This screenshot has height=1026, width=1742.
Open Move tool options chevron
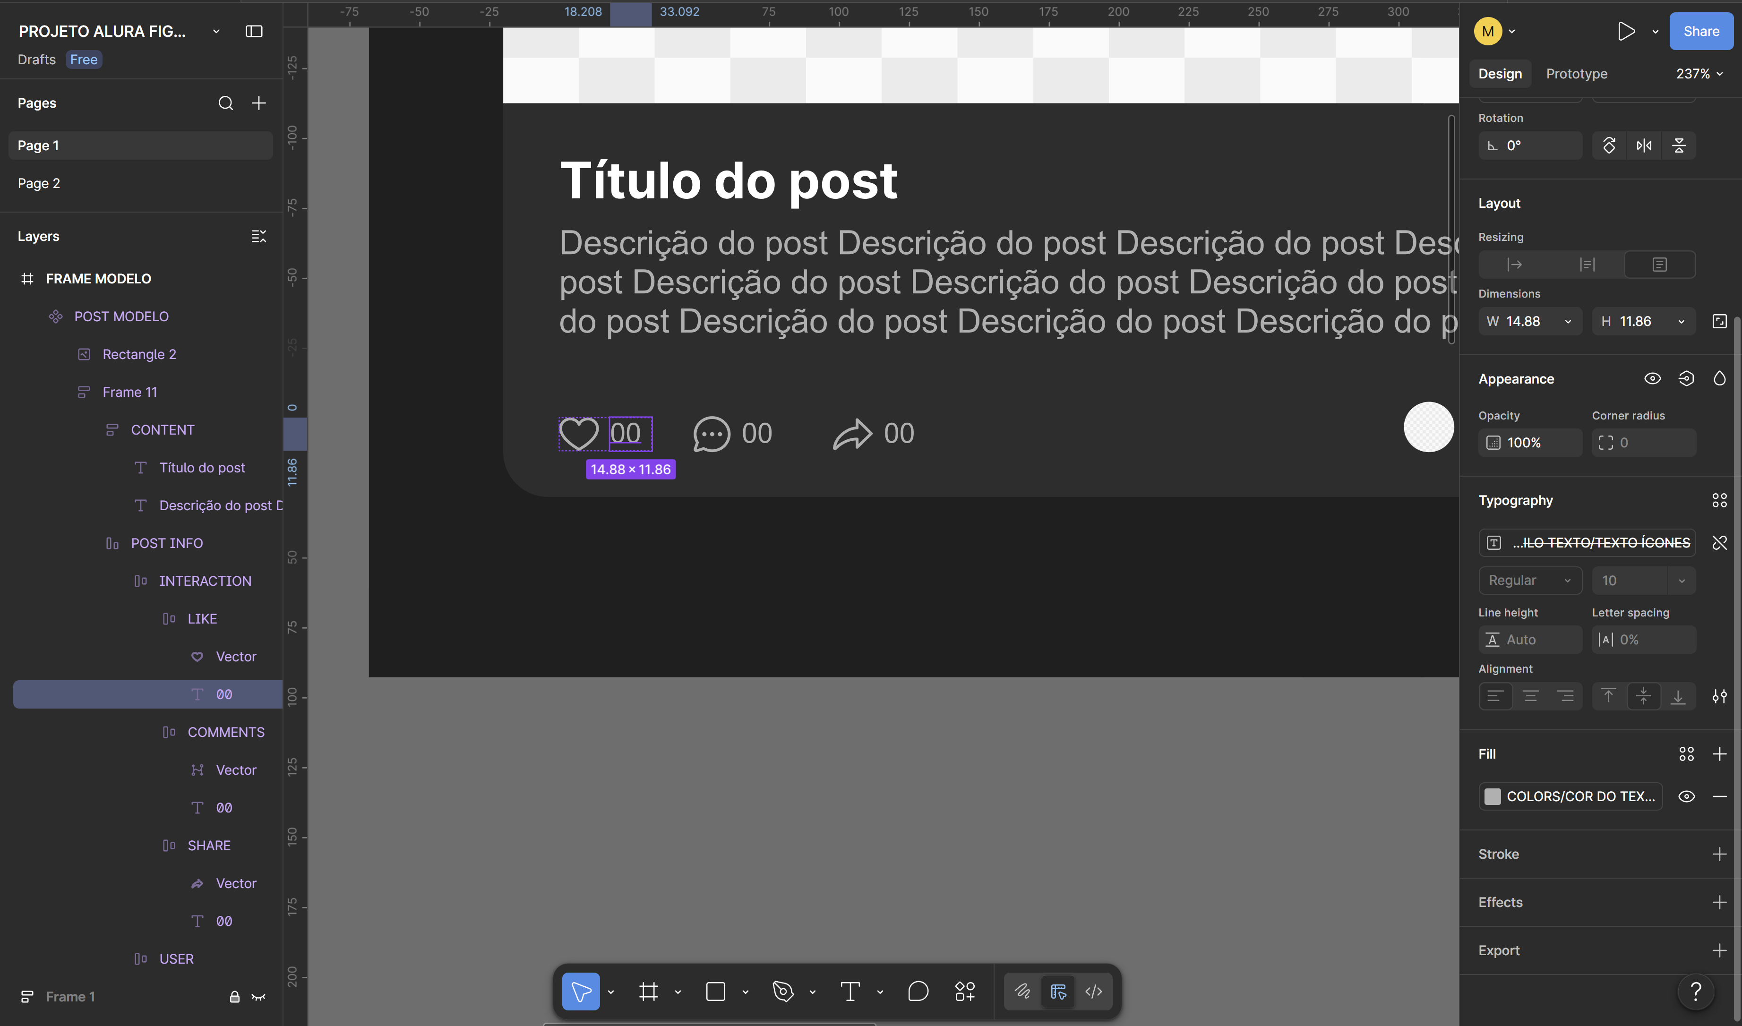click(x=610, y=992)
